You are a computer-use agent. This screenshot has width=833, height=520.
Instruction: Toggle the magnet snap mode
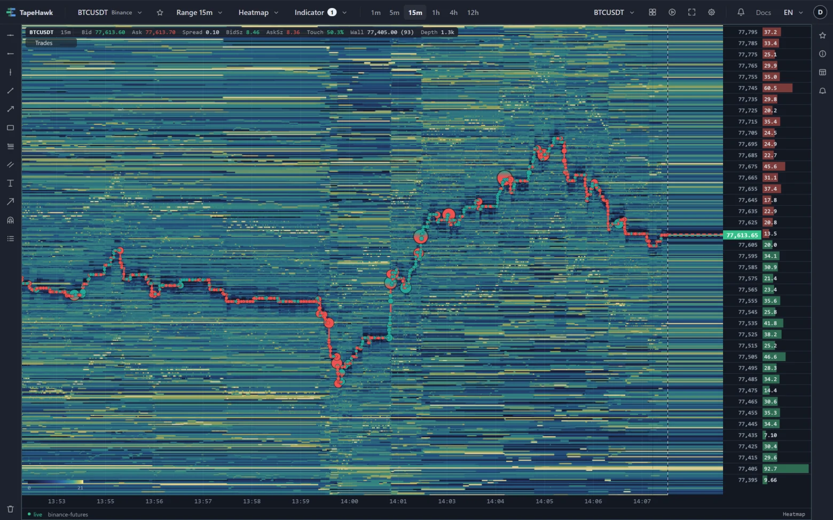[x=10, y=220]
